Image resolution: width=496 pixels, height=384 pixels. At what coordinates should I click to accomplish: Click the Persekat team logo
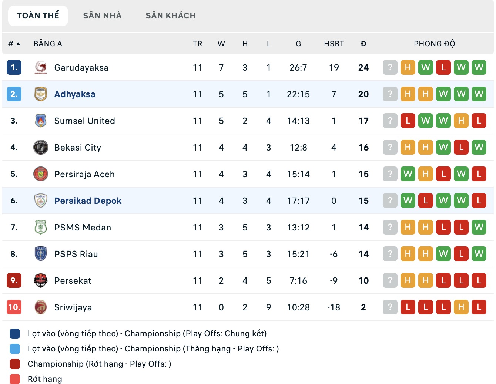pos(40,280)
